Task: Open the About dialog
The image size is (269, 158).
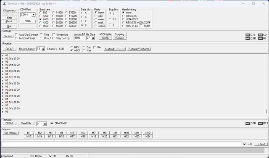Action: click(9, 21)
